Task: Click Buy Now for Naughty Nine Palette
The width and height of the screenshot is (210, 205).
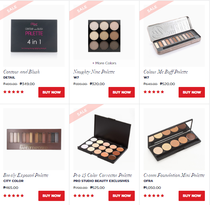Action: (122, 92)
